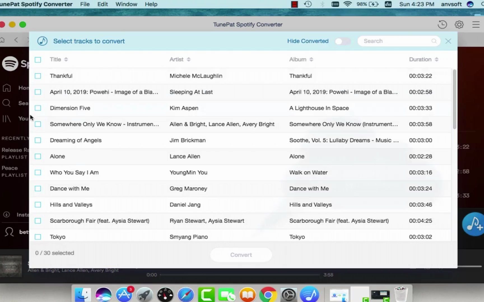Click the back navigation arrow

16,40
